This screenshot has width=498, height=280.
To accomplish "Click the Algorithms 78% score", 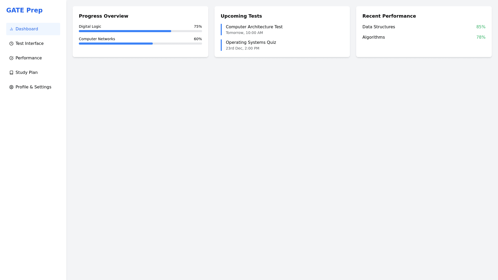I will click(x=481, y=37).
